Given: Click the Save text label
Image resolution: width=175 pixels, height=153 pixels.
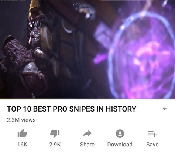Looking at the screenshot, I should pyautogui.click(x=152, y=144).
